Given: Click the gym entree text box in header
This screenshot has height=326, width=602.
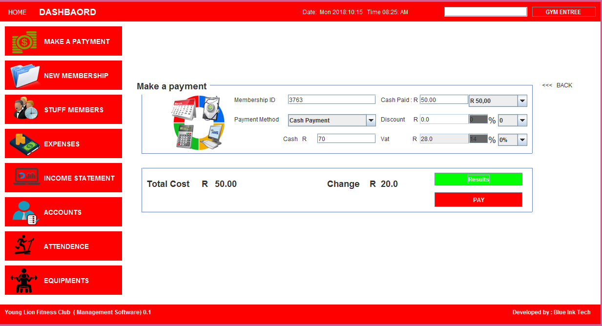Looking at the screenshot, I should point(486,12).
